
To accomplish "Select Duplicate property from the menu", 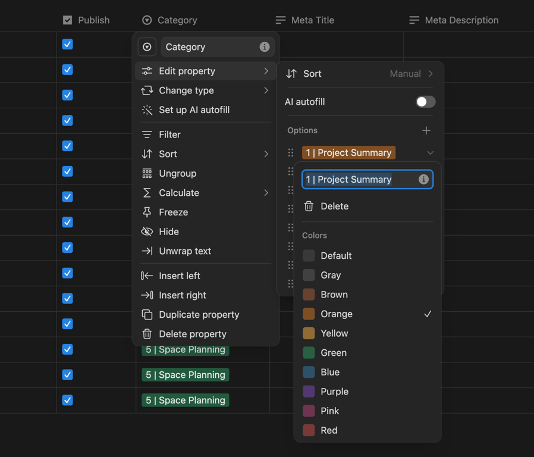I will coord(199,315).
